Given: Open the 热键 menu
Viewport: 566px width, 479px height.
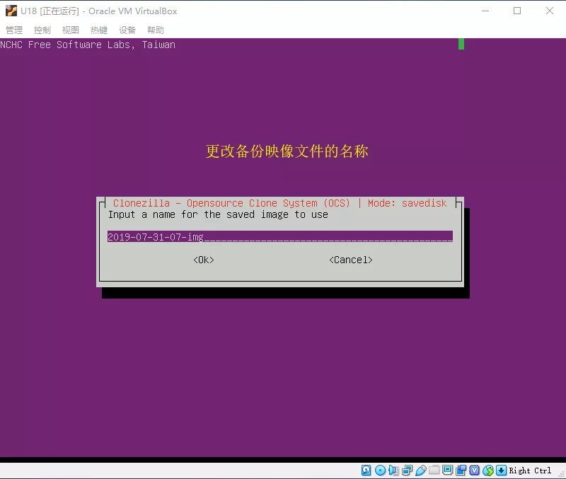Looking at the screenshot, I should tap(99, 30).
